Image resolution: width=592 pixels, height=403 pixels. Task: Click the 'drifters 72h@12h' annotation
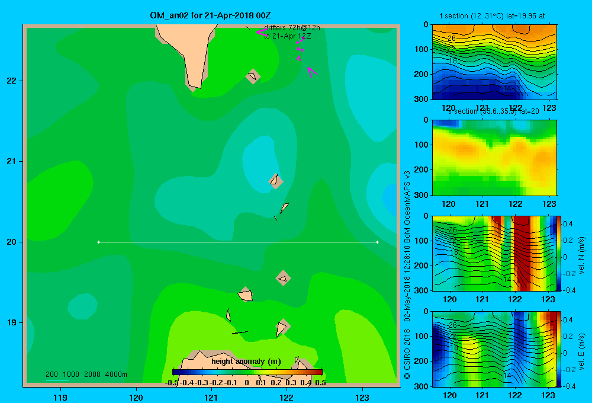(x=292, y=28)
